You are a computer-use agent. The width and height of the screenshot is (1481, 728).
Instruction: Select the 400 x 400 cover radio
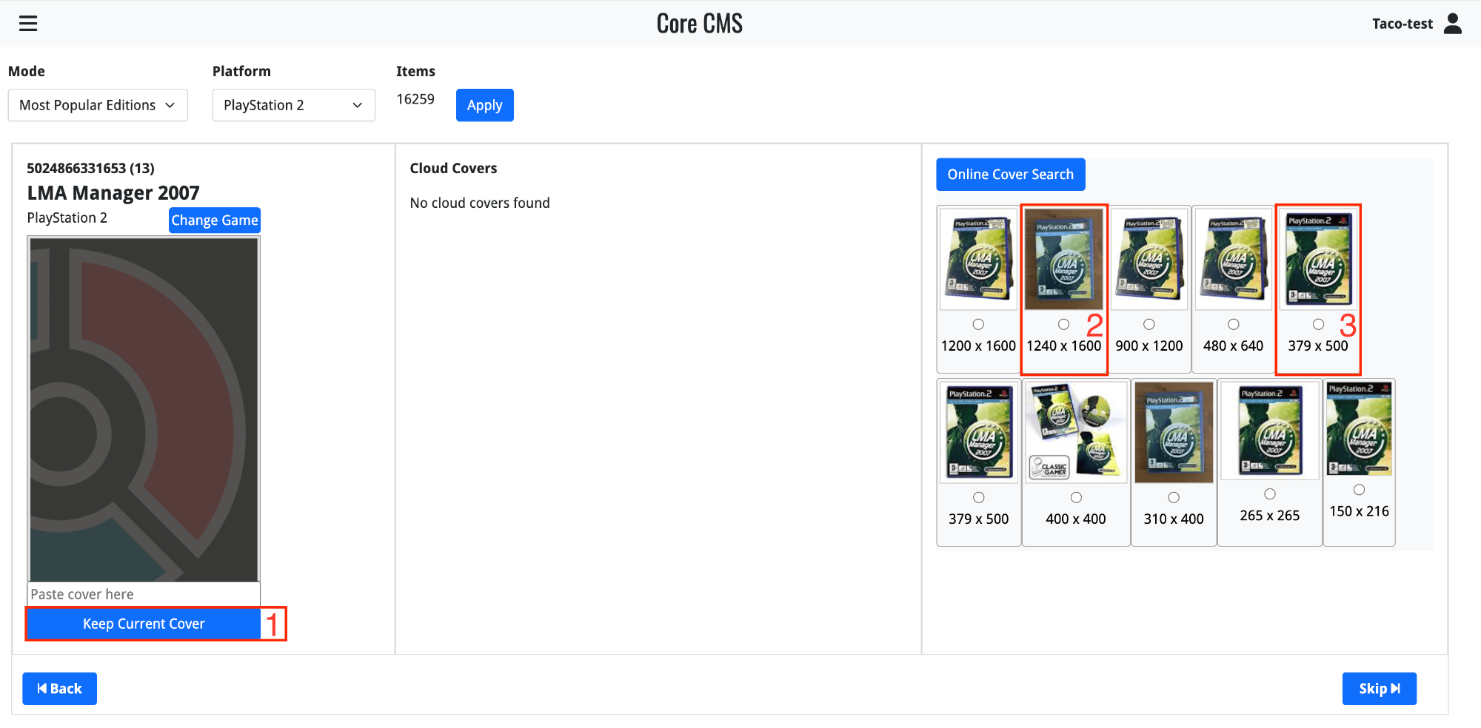(x=1076, y=497)
